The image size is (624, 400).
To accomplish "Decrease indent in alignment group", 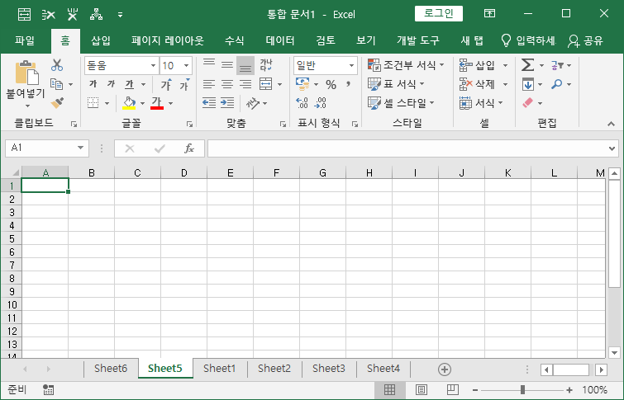I will tap(209, 103).
